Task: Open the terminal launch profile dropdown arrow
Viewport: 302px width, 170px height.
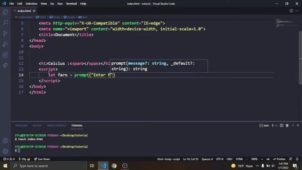Action: click(276, 126)
